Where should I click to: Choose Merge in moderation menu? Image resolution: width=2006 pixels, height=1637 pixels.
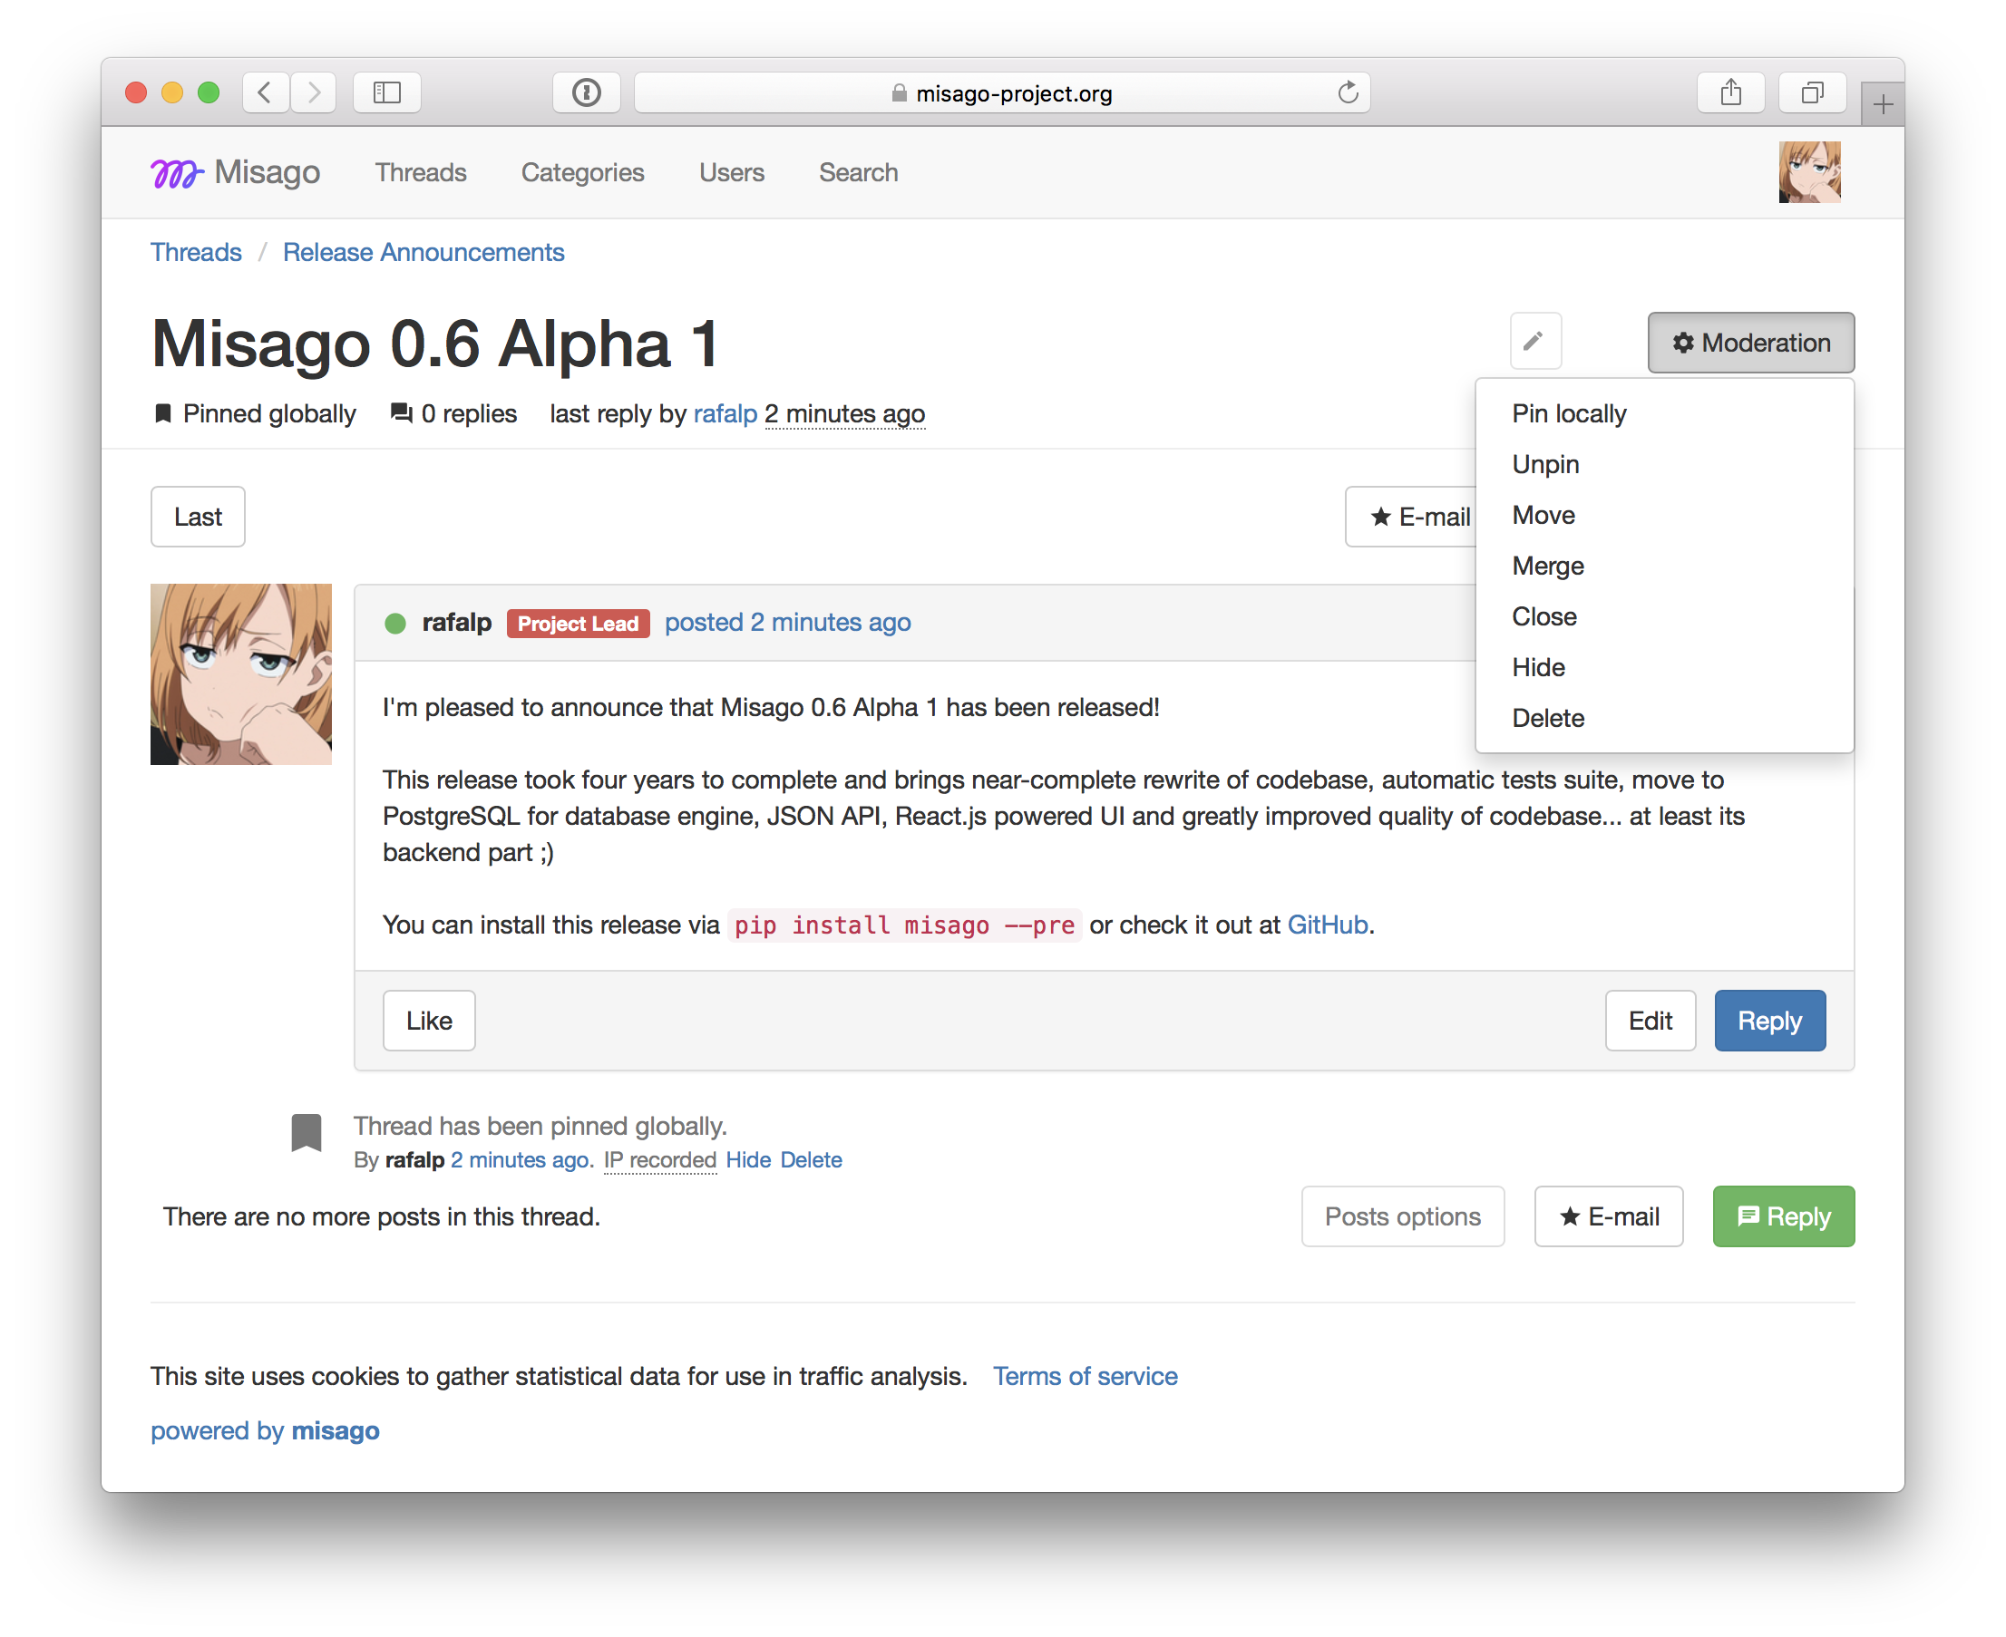click(1547, 566)
